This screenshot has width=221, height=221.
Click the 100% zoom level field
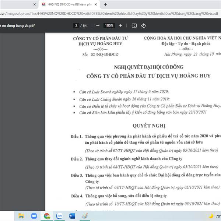tap(109, 25)
